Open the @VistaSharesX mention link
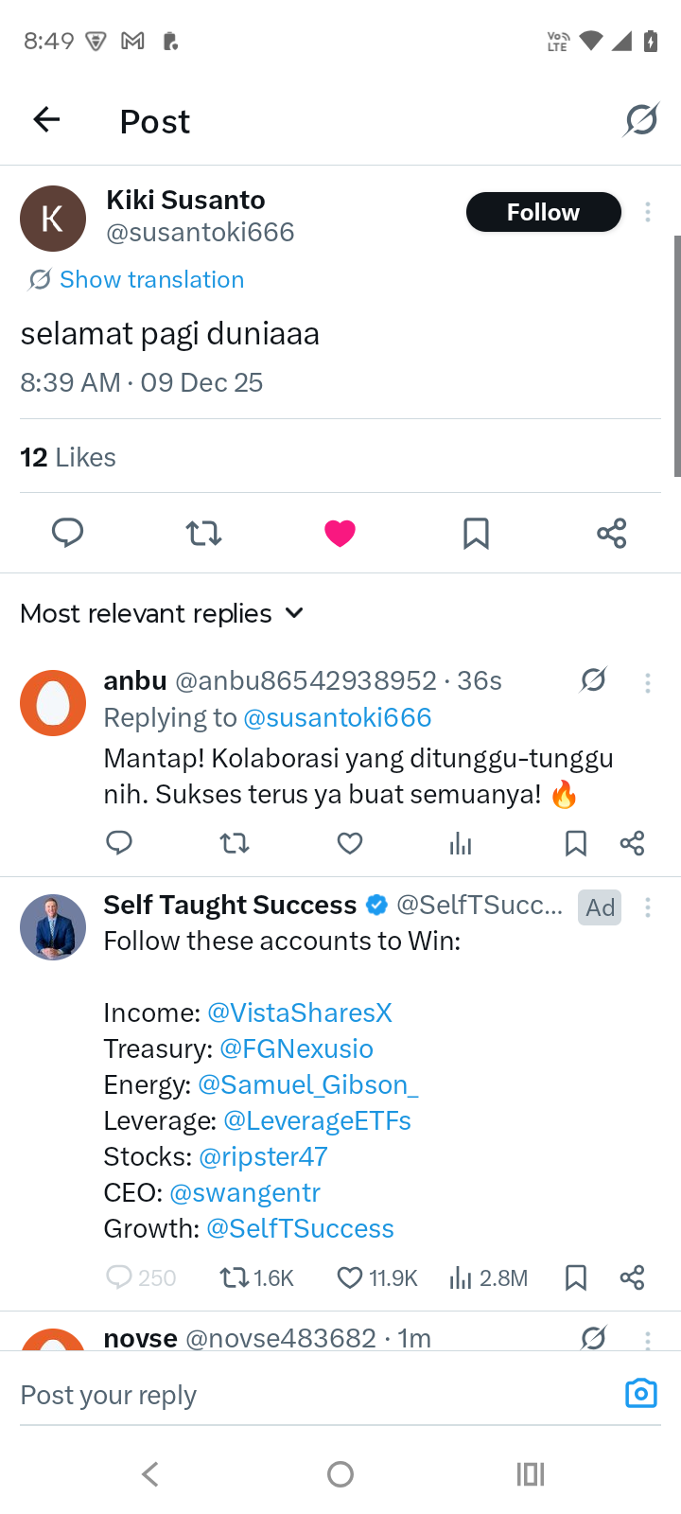The image size is (681, 1514). click(x=299, y=1012)
